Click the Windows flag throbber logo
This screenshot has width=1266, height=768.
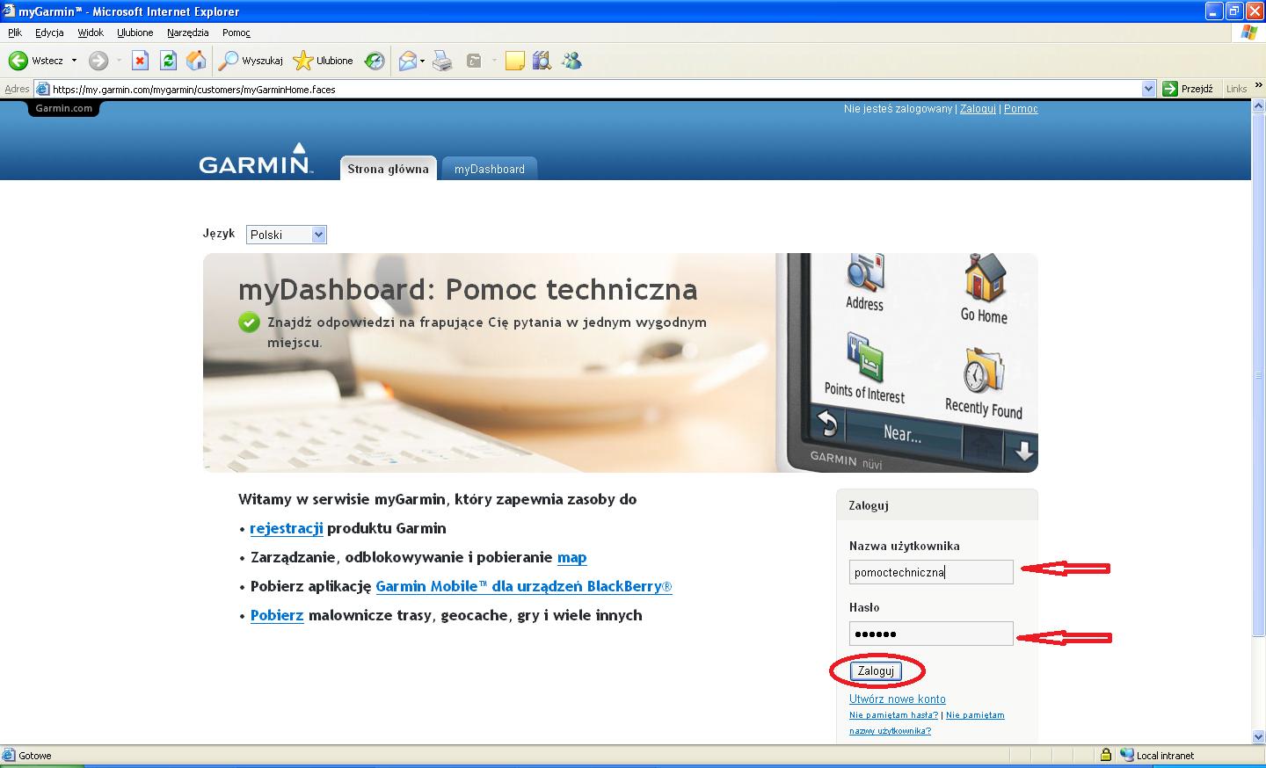pyautogui.click(x=1249, y=33)
